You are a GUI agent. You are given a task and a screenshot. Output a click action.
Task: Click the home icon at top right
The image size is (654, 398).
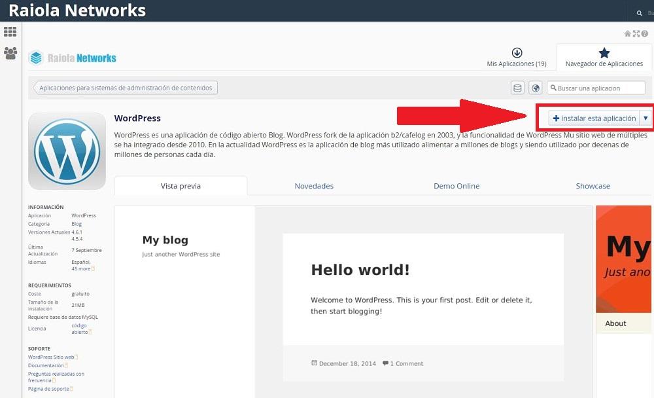pyautogui.click(x=627, y=32)
